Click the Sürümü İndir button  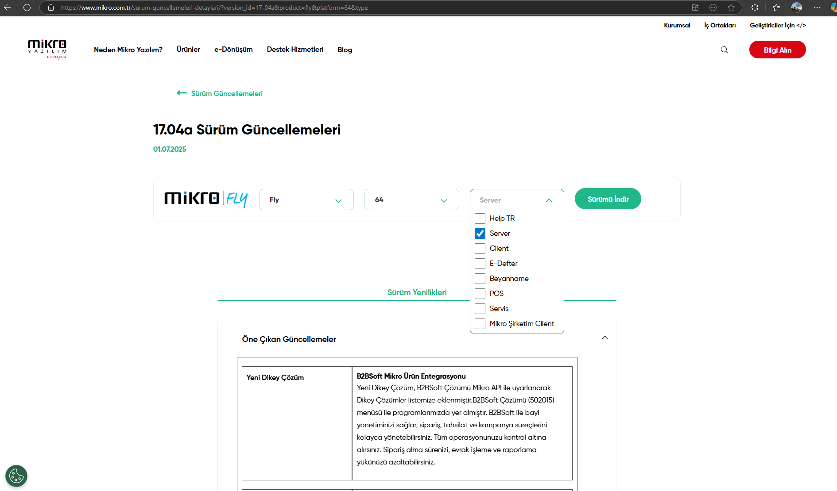click(608, 199)
